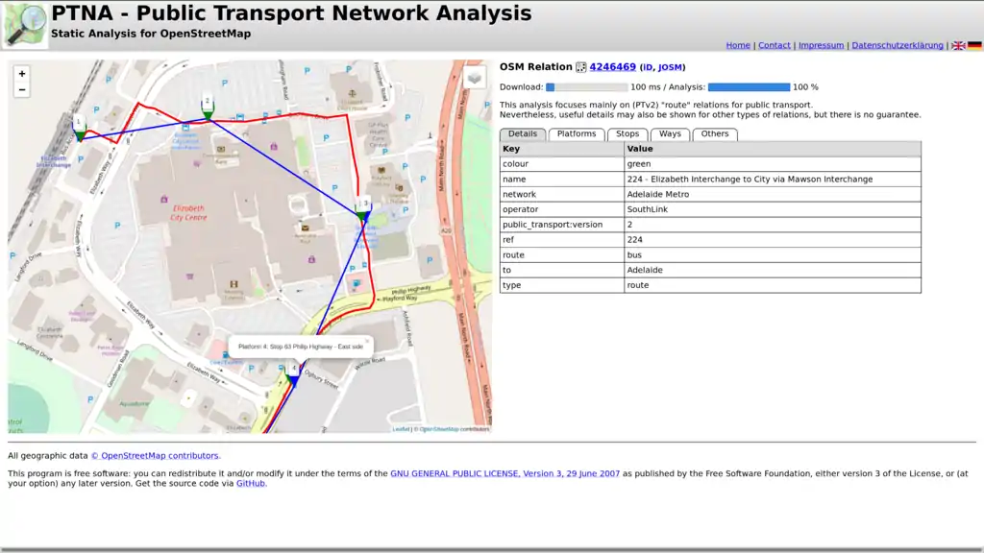This screenshot has height=553, width=984.
Task: Open the Platforms tab
Action: pos(577,134)
